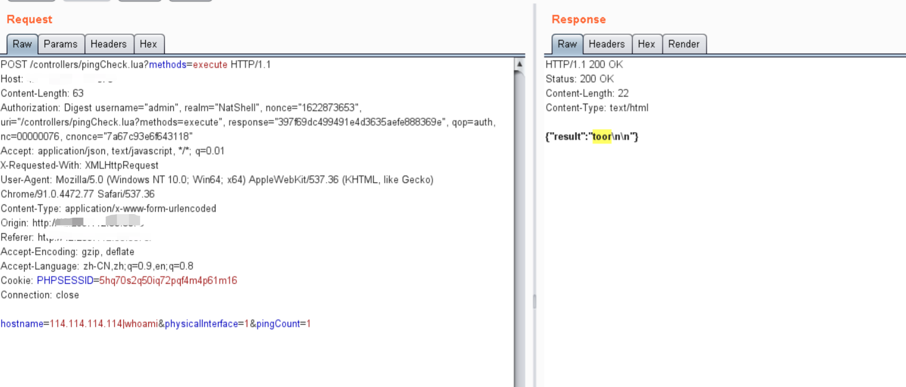
Task: Click the cnonce value line
Action: click(x=97, y=137)
